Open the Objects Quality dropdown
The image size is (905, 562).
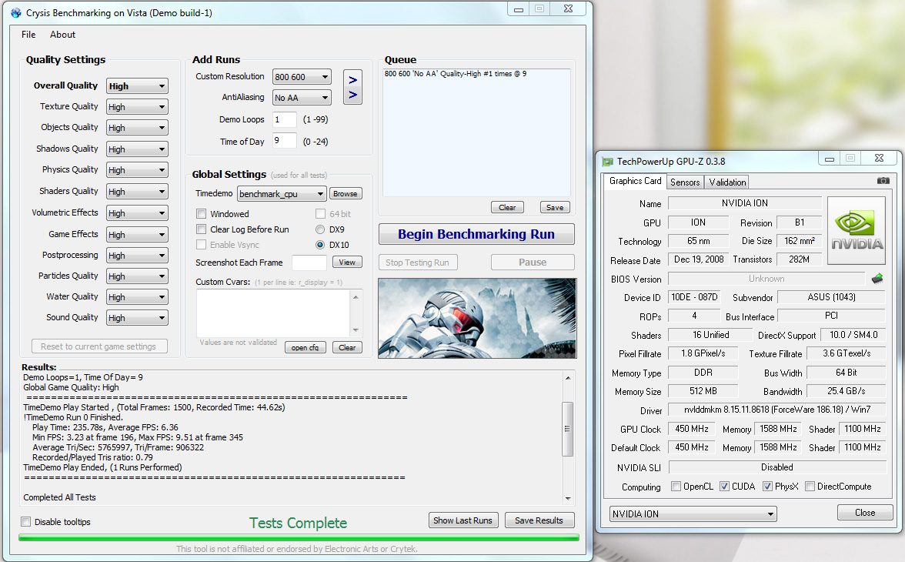[x=137, y=128]
